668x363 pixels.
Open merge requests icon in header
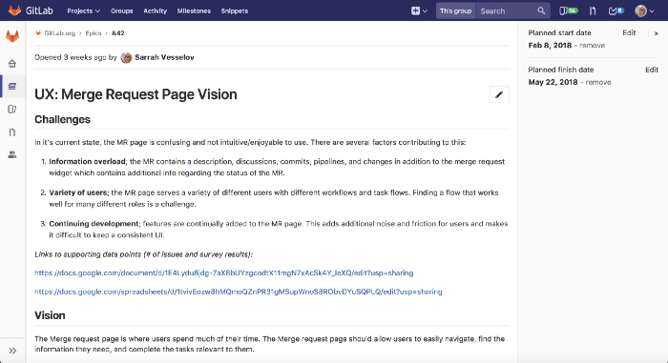click(x=593, y=11)
